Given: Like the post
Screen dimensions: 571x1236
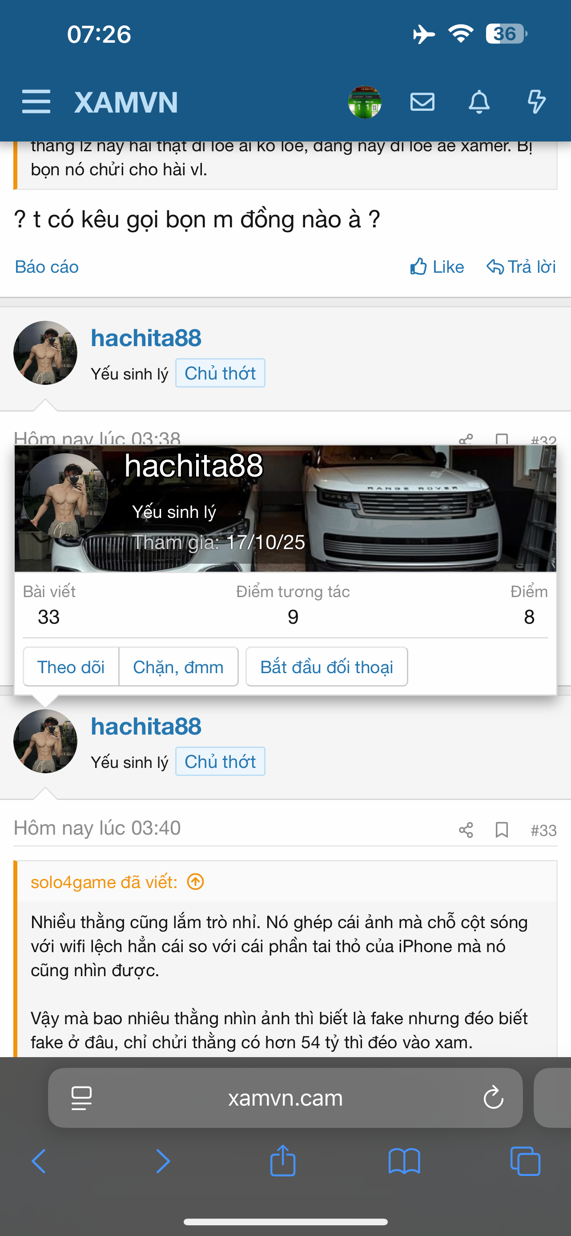Looking at the screenshot, I should [437, 267].
